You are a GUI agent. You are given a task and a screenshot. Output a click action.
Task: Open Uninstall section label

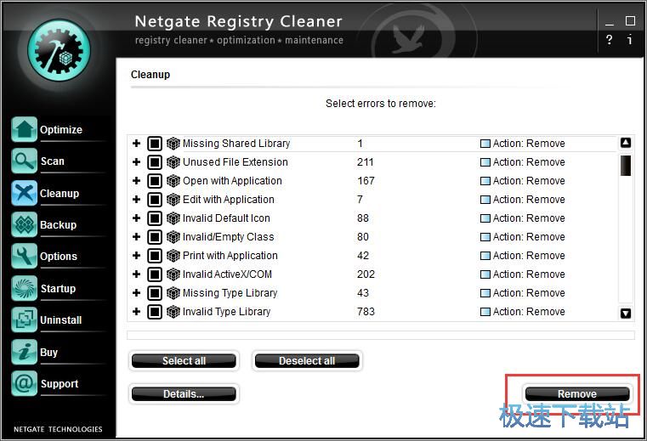point(61,320)
